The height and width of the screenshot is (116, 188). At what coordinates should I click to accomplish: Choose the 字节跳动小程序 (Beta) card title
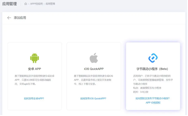tap(152, 69)
